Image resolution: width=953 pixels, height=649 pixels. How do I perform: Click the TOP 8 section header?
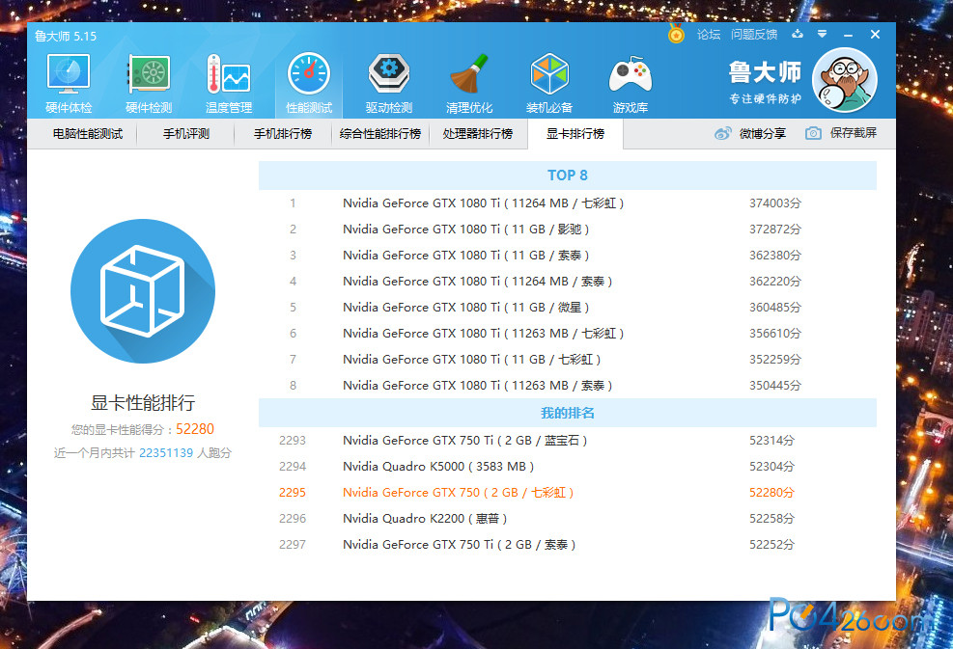[568, 176]
